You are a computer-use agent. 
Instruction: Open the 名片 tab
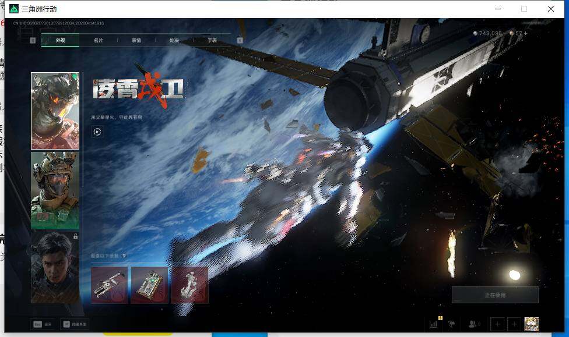(98, 41)
